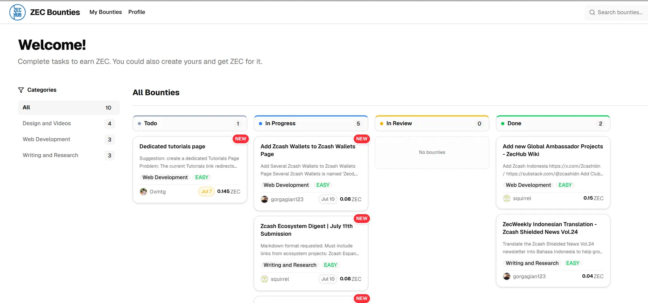Go to the Profile page
The width and height of the screenshot is (648, 303).
coord(136,12)
